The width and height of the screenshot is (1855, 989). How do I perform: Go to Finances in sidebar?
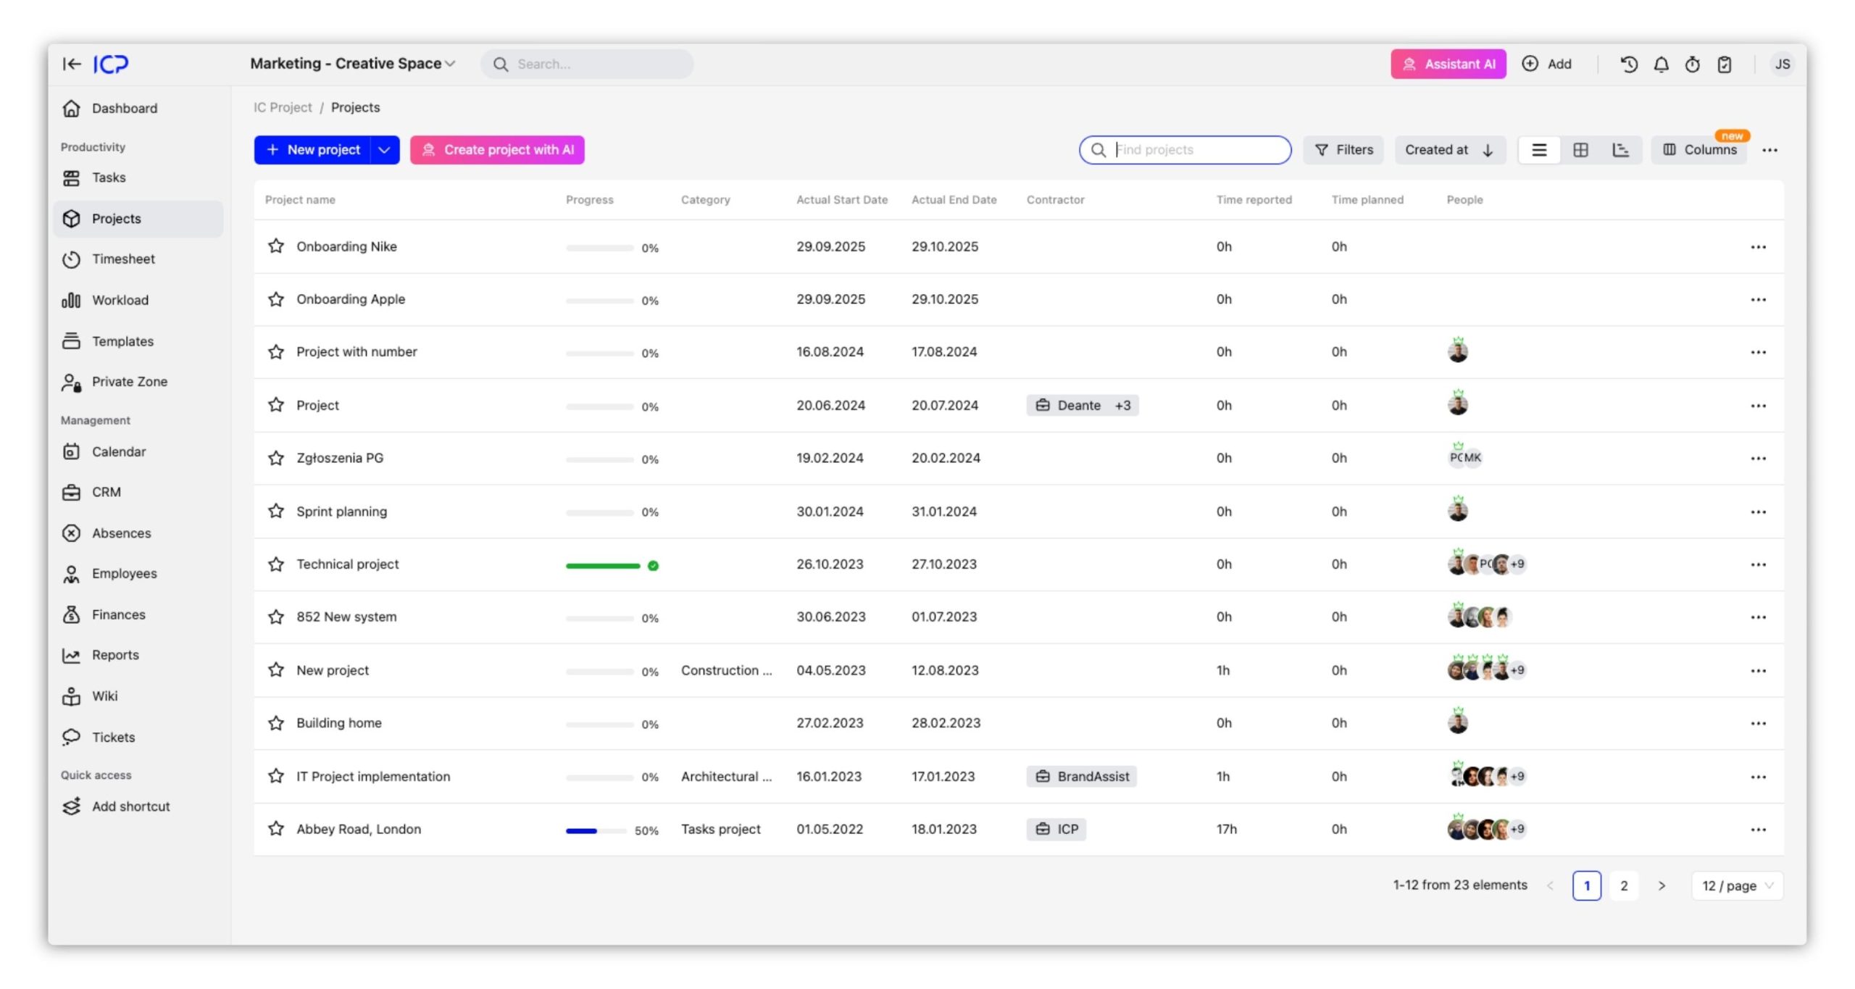pos(118,614)
